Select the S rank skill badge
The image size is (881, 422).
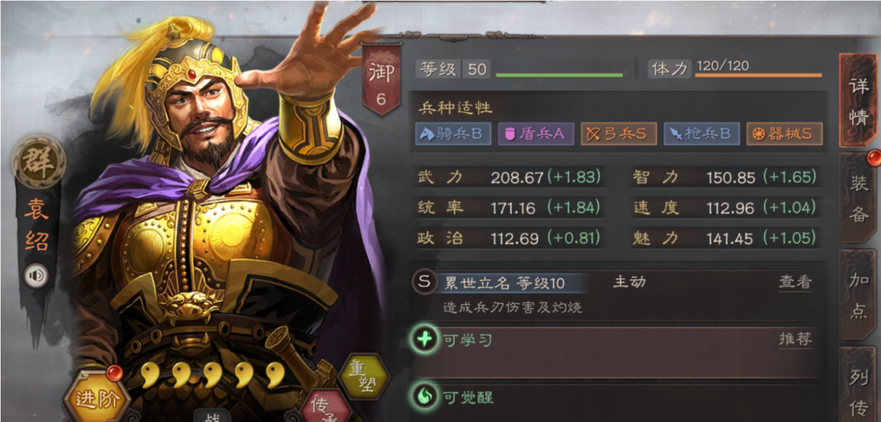[425, 282]
